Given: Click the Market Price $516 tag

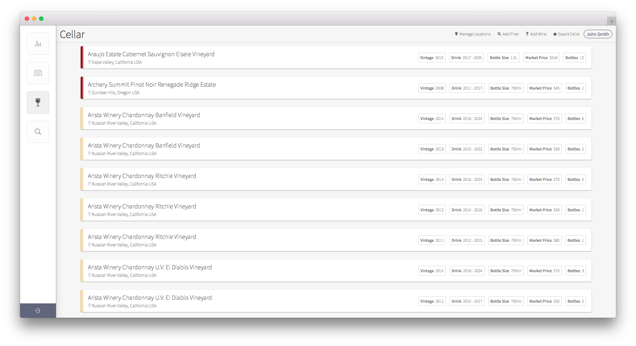Looking at the screenshot, I should point(541,58).
